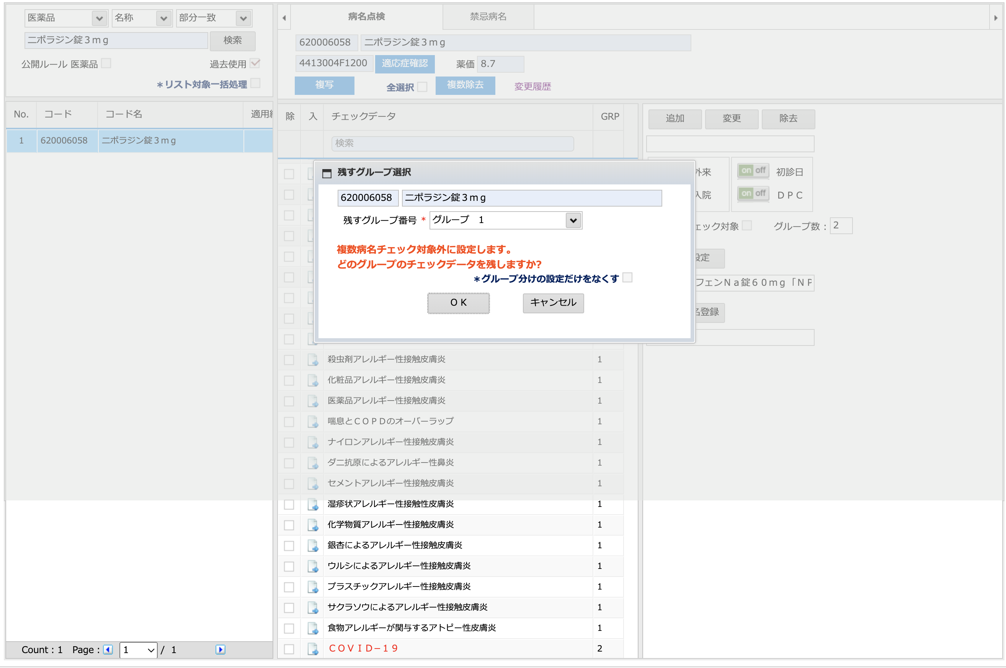Click the コード名 column header
Screen dimensions: 1006x668
tap(170, 114)
